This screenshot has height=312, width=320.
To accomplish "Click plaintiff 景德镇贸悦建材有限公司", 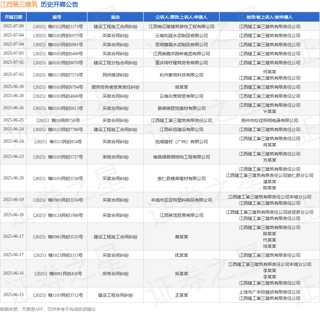I will (x=182, y=108).
